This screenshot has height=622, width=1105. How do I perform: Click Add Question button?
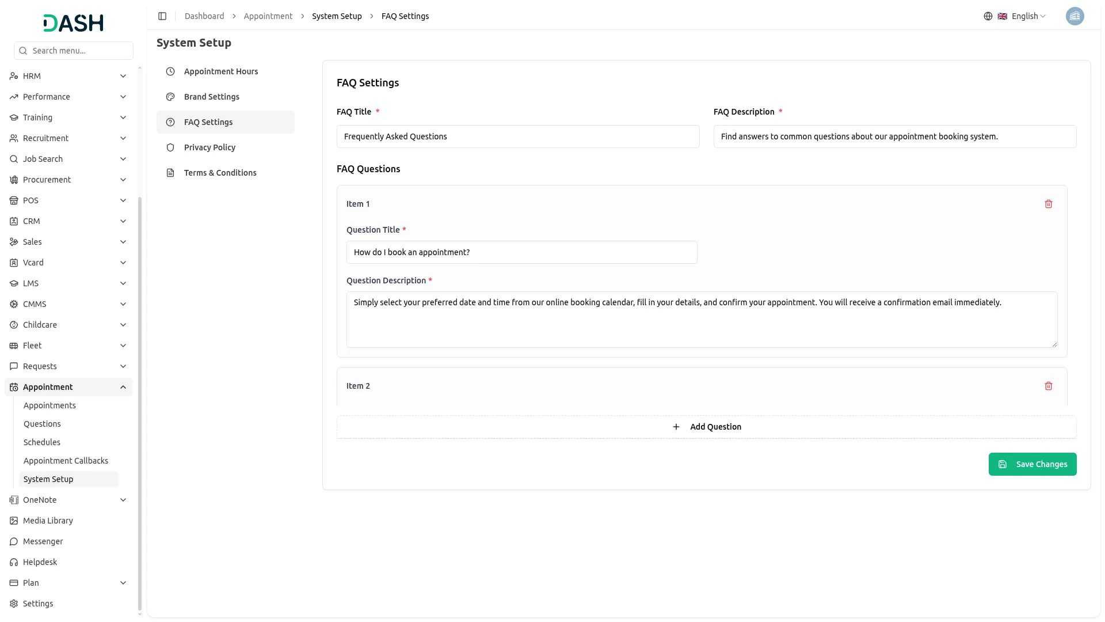coord(706,427)
